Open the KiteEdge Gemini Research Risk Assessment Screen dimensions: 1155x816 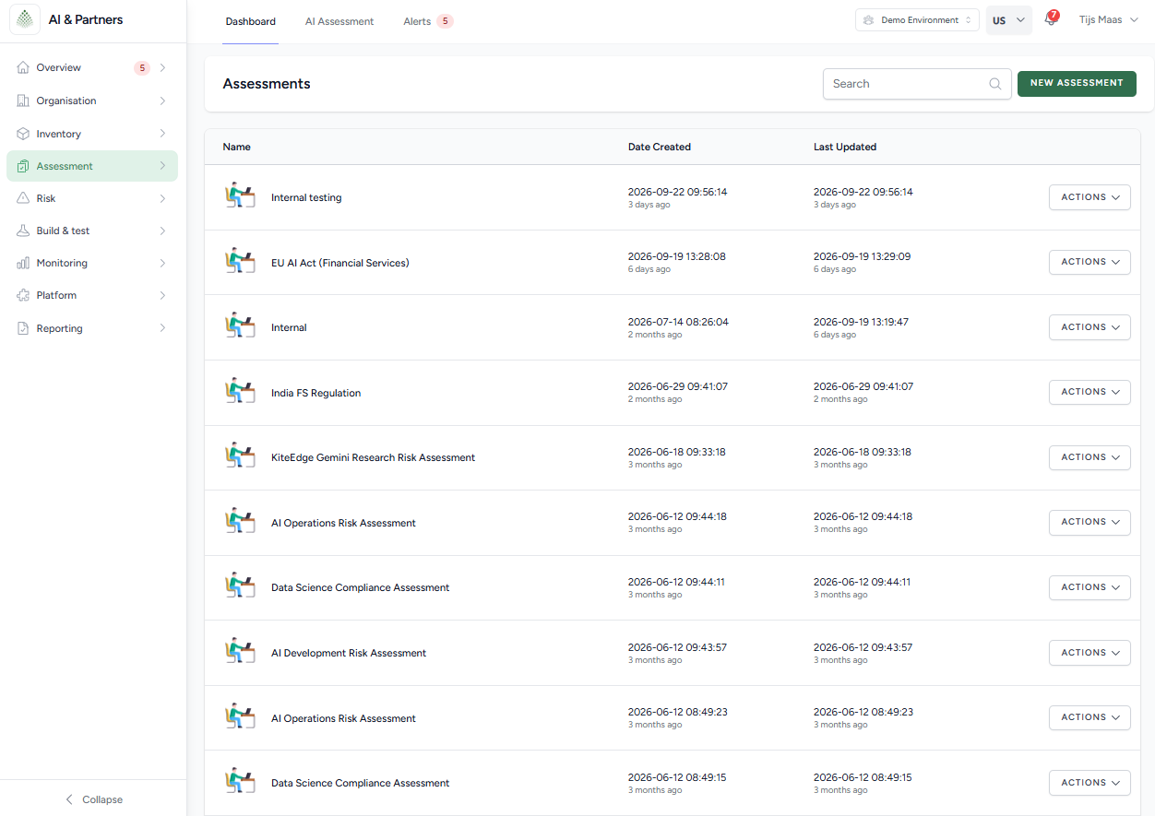click(x=374, y=457)
